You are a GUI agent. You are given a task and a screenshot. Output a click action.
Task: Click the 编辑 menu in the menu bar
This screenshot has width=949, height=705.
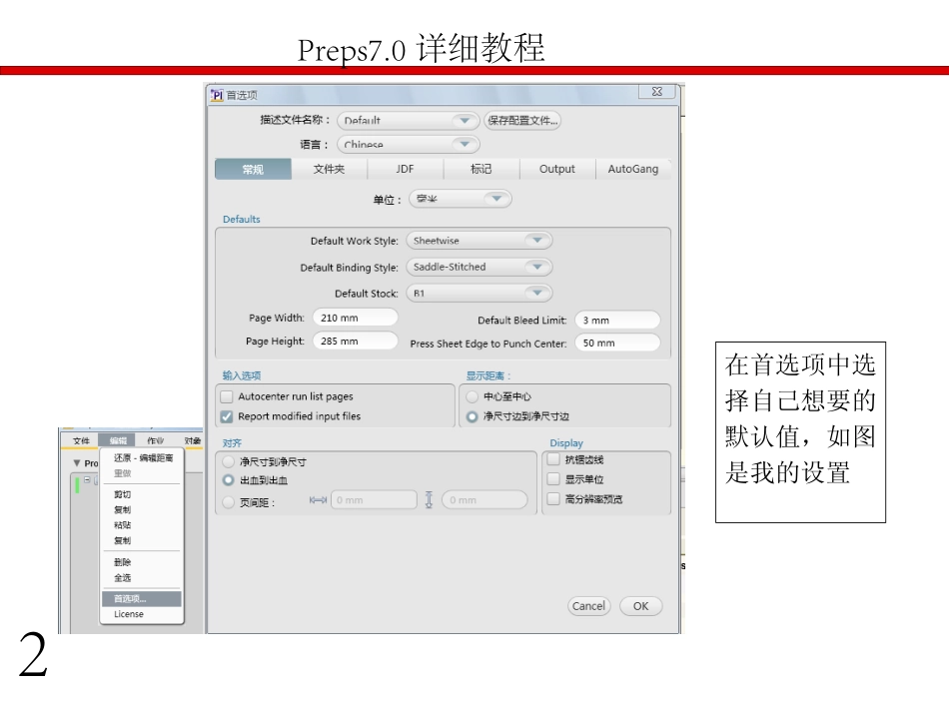(118, 440)
